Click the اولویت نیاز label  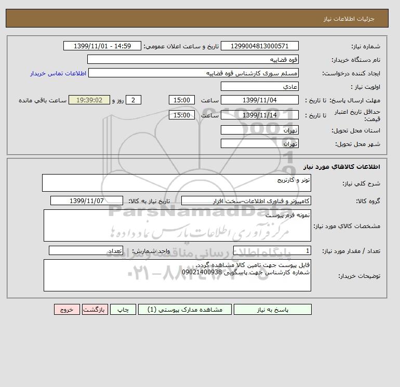(x=366, y=87)
